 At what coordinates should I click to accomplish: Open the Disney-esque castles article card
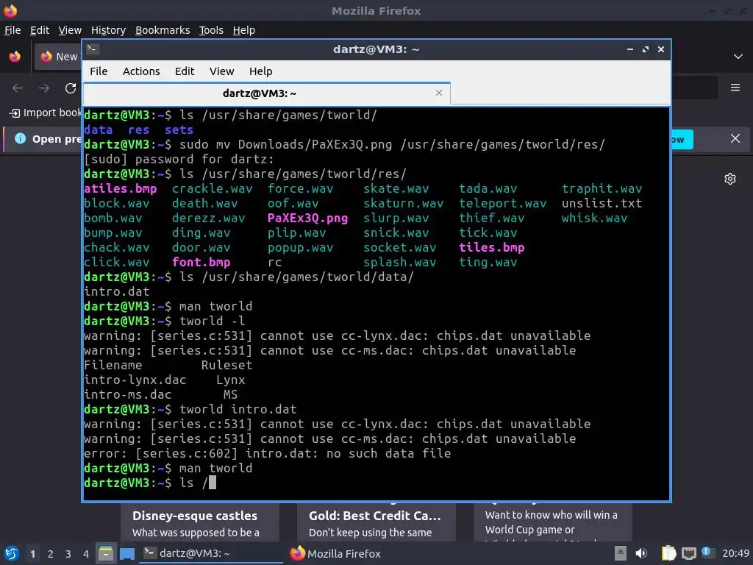click(x=200, y=522)
